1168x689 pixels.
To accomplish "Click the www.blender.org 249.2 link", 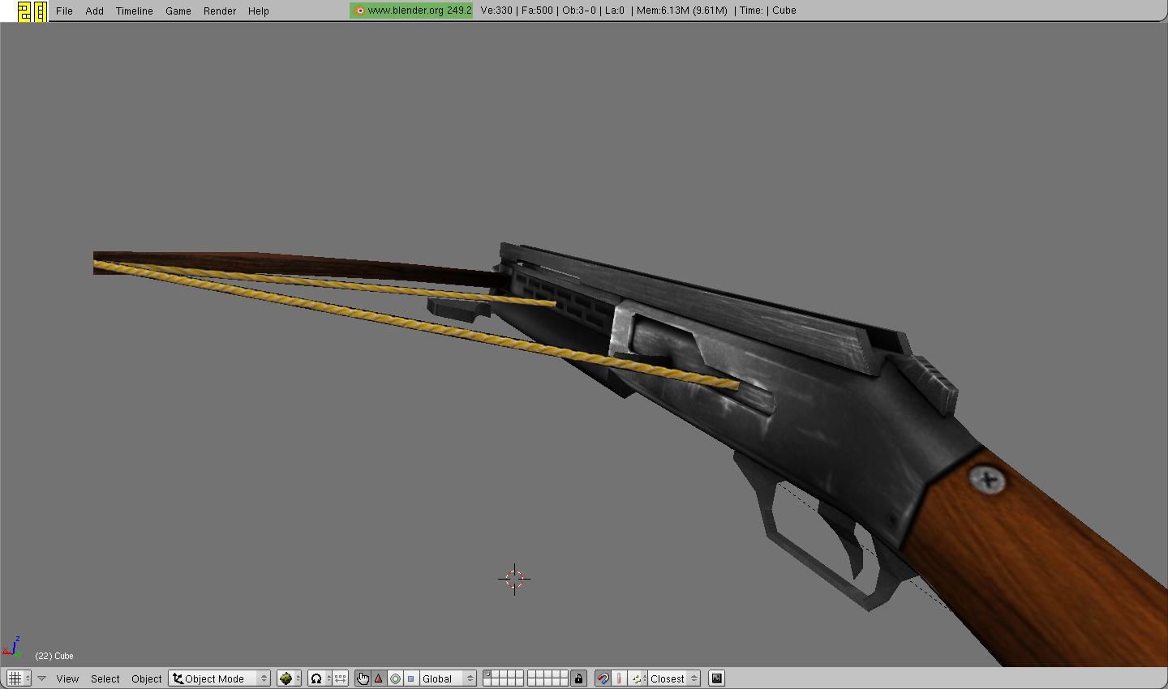I will coord(412,11).
